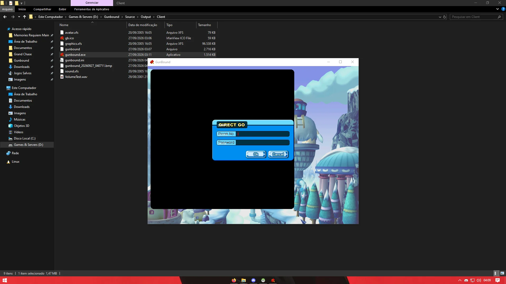
Task: Open Ferramentas de Aplicativo tab
Action: tap(92, 9)
